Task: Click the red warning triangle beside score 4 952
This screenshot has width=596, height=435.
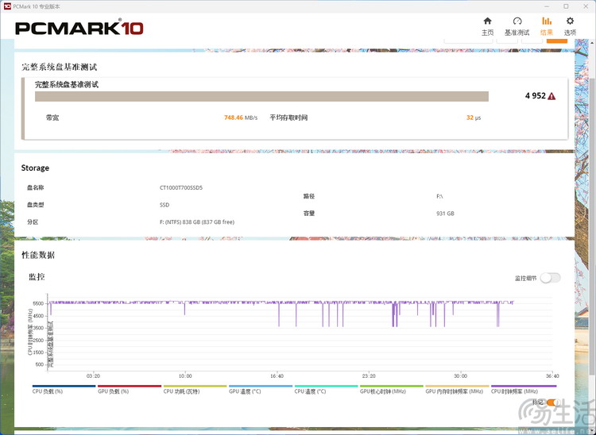Action: click(551, 96)
